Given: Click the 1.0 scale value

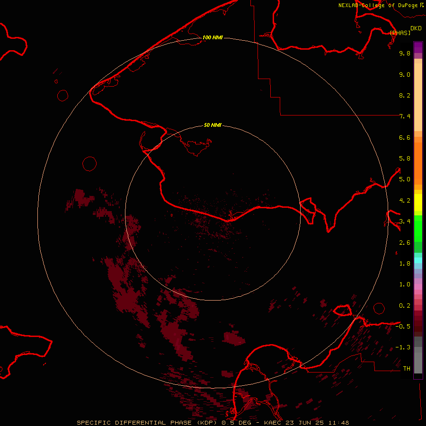Looking at the screenshot, I should click(405, 284).
